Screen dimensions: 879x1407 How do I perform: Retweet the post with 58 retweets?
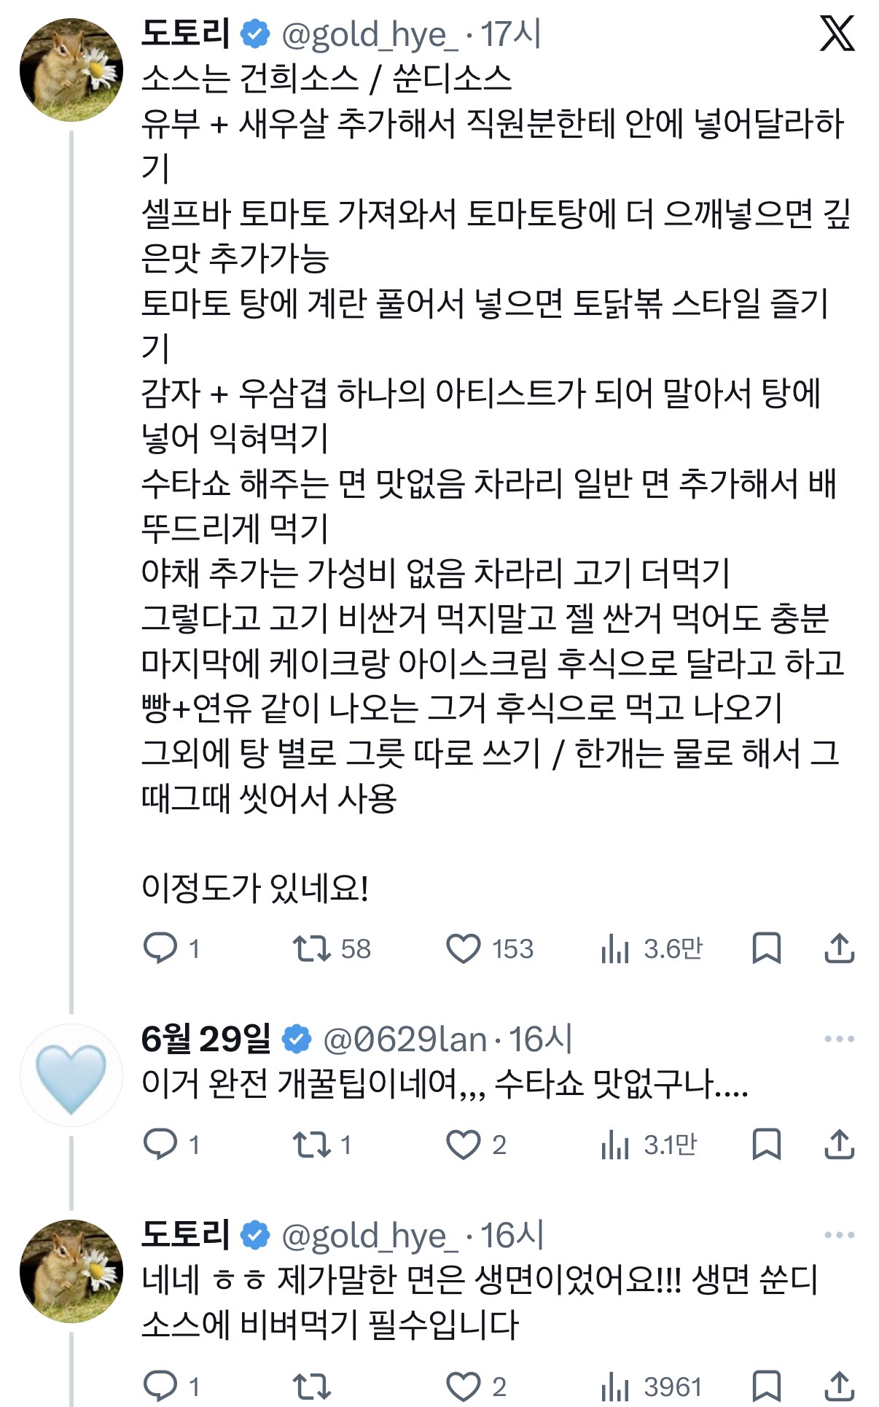tap(312, 948)
